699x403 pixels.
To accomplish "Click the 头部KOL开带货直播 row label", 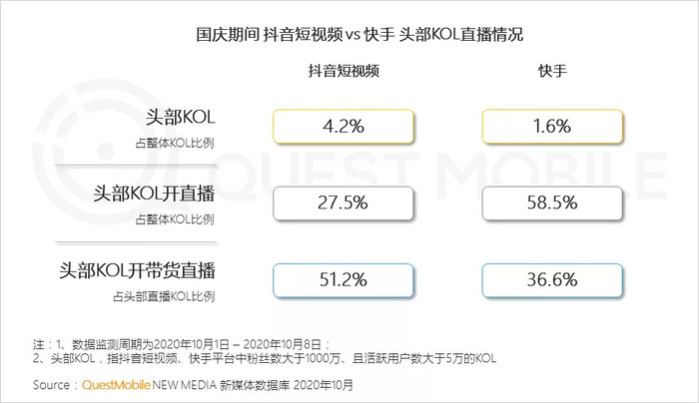I will coord(138,270).
